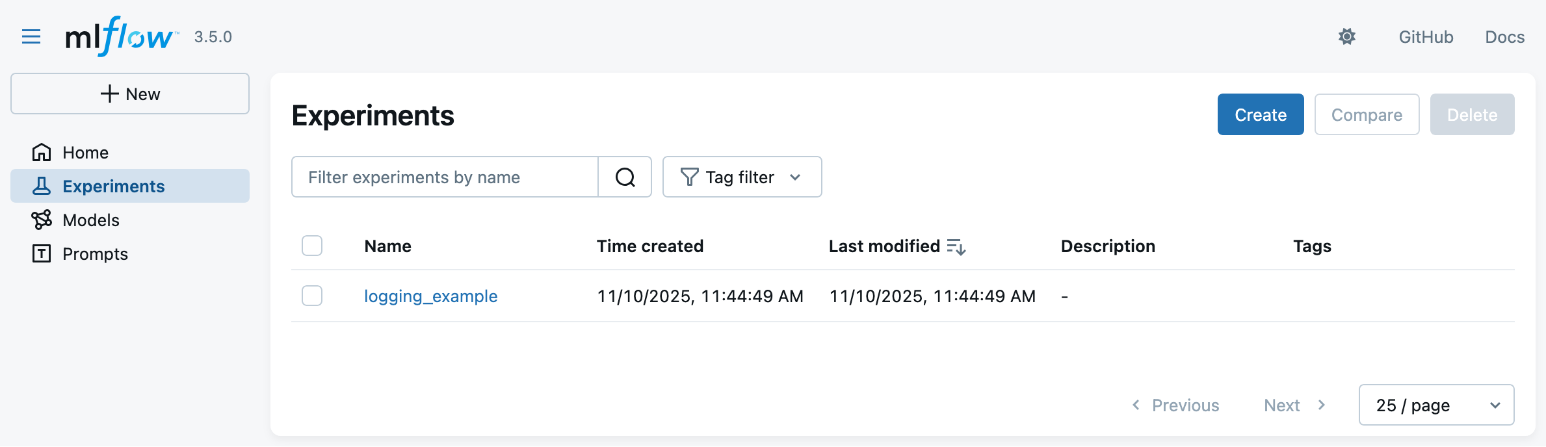Select all experiments with header checkbox
Screen dimensions: 1546x447
[x=312, y=246]
